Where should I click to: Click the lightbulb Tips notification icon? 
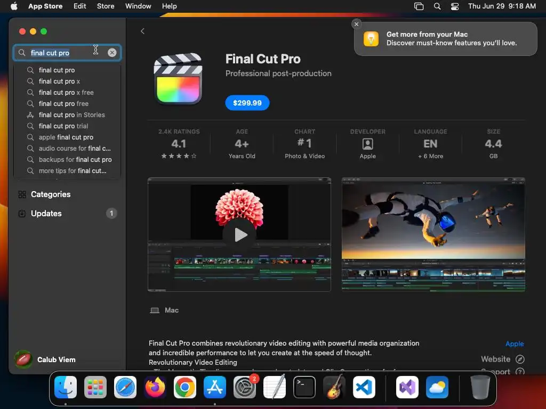point(371,38)
